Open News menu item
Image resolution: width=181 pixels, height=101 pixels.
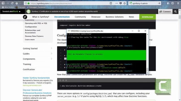click(x=131, y=17)
